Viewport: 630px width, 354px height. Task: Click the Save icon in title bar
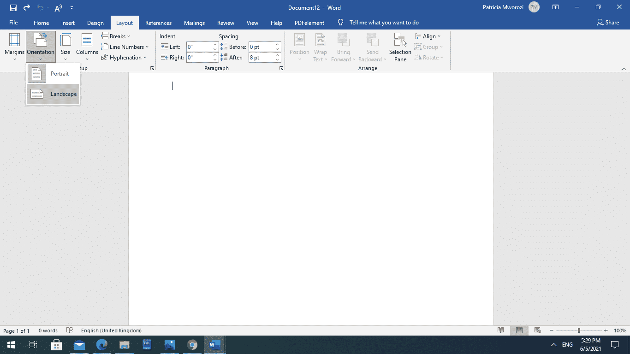(13, 8)
